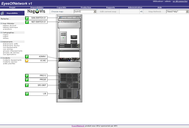
Task: Open the nagvis cartography link
Action: click(x=6, y=36)
